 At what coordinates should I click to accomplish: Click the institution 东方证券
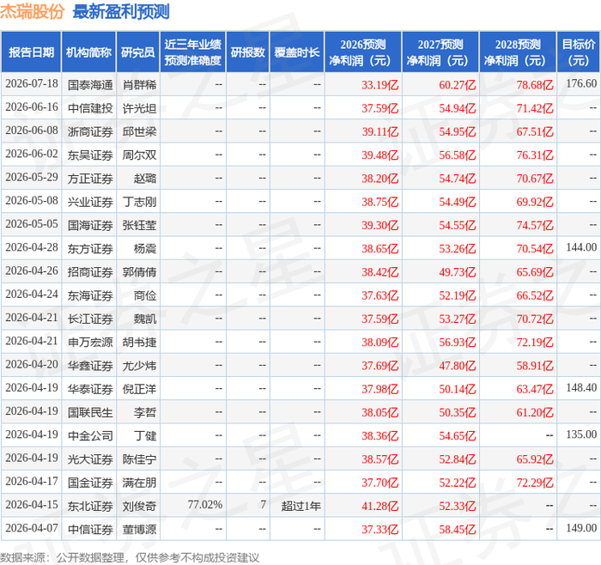point(90,248)
